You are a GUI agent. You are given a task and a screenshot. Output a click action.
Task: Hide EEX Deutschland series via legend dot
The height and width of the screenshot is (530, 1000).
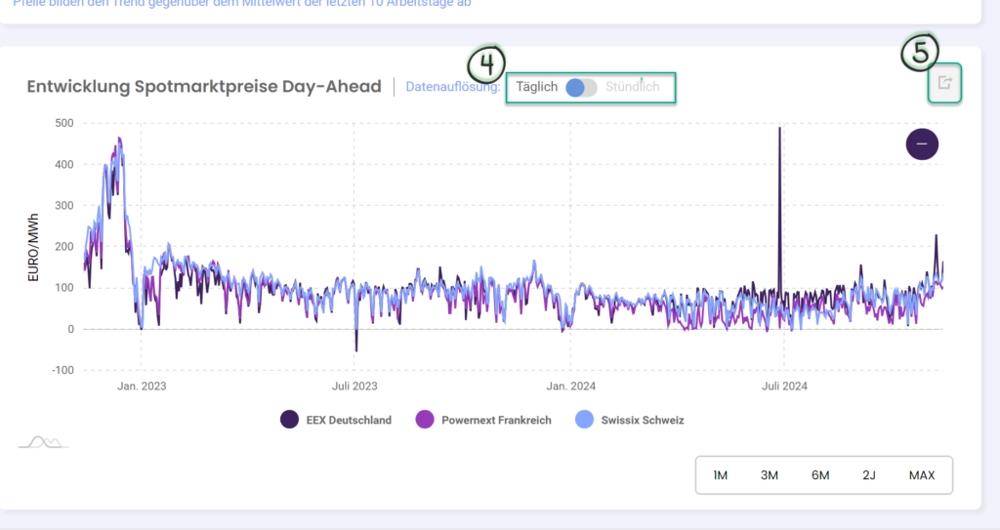[289, 420]
